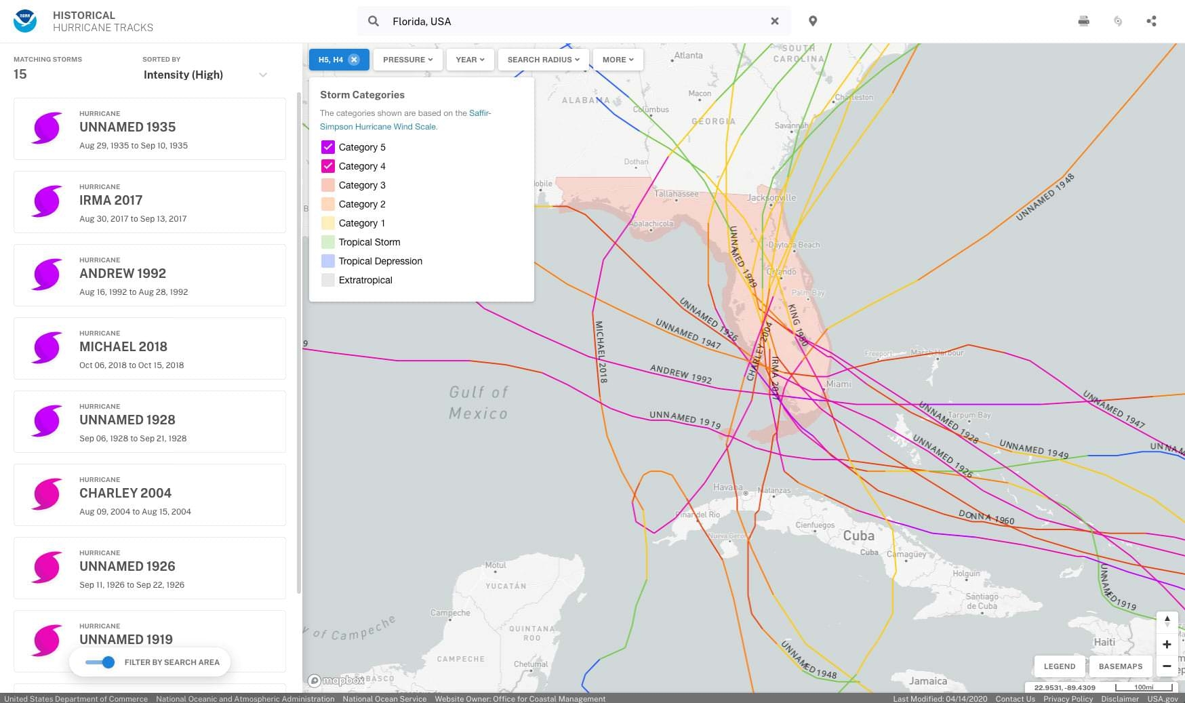
Task: Clear the Florida, USA search field
Action: [775, 21]
